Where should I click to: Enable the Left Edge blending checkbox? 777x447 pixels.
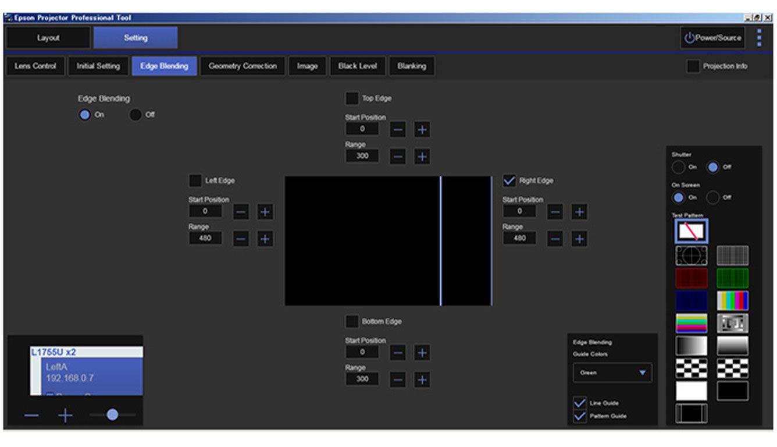pos(196,180)
